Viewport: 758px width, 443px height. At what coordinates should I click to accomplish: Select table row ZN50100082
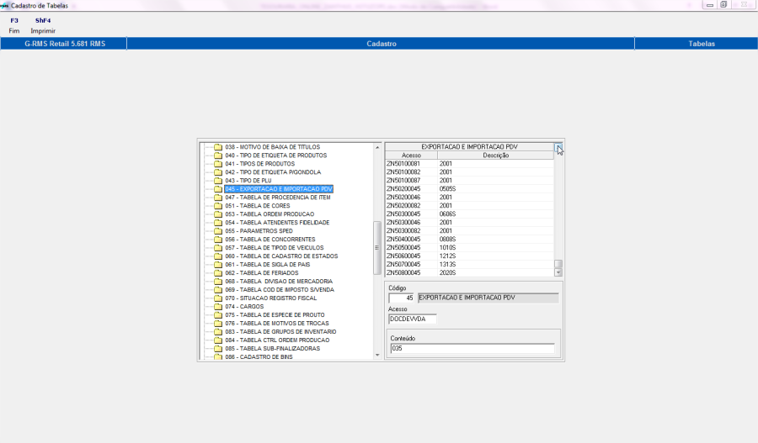click(x=469, y=172)
